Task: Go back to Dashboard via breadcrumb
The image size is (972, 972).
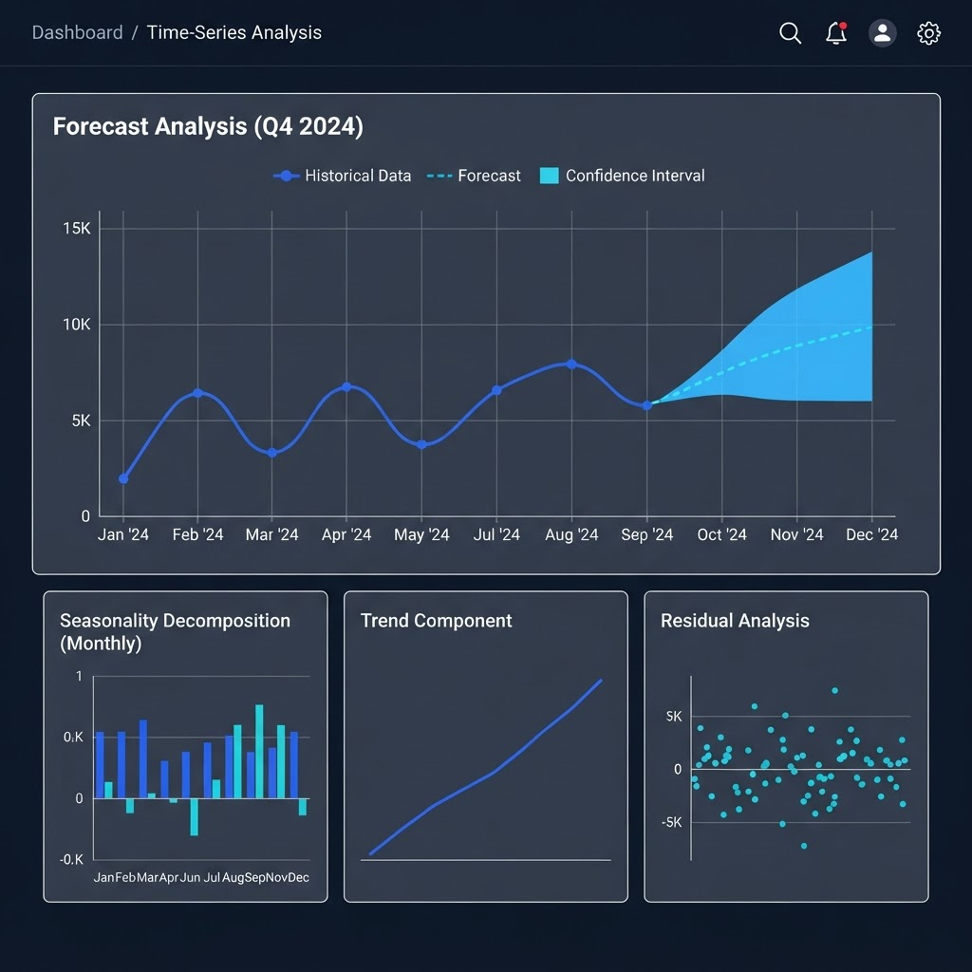Action: point(78,32)
